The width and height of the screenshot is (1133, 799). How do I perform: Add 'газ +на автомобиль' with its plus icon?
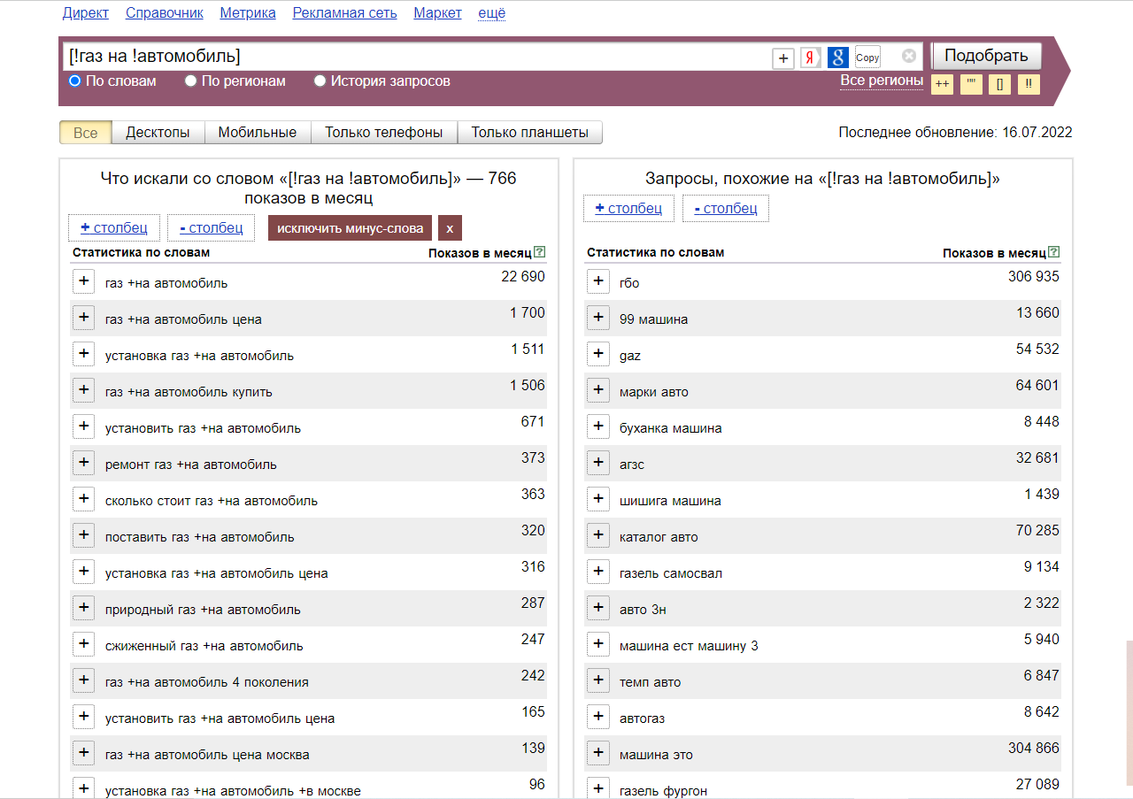tap(84, 281)
